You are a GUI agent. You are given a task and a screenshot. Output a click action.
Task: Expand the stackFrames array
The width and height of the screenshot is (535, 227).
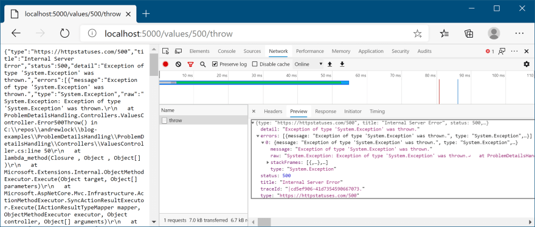pos(268,163)
